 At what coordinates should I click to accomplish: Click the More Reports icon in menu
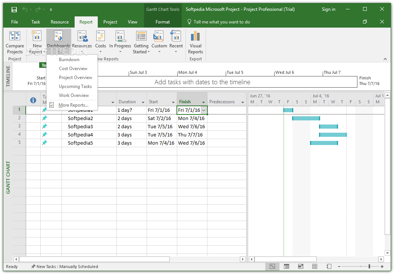51,105
